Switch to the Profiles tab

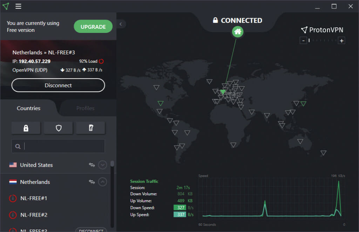(x=86, y=108)
